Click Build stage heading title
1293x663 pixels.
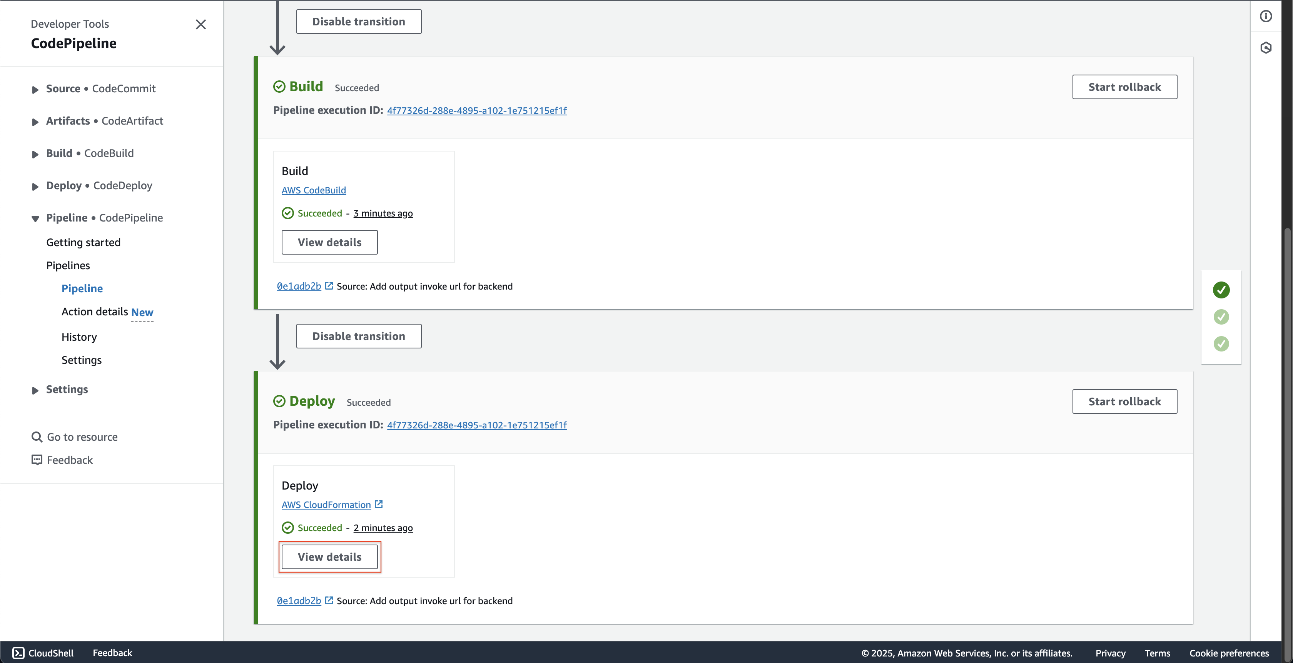click(306, 86)
